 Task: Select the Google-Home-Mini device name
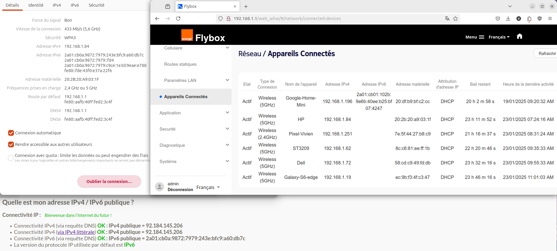pyautogui.click(x=301, y=101)
